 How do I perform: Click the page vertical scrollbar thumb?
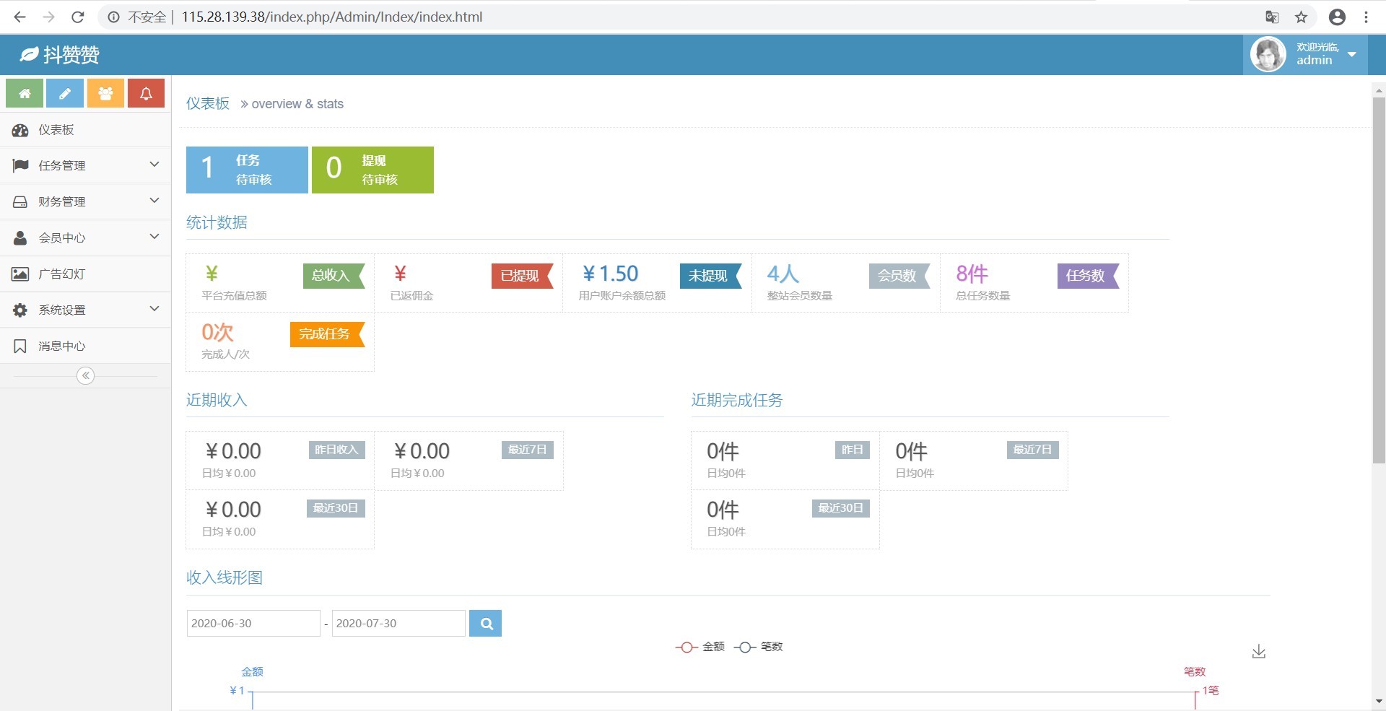pyautogui.click(x=1379, y=280)
